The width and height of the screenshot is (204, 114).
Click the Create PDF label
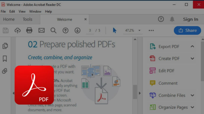[x=169, y=59]
